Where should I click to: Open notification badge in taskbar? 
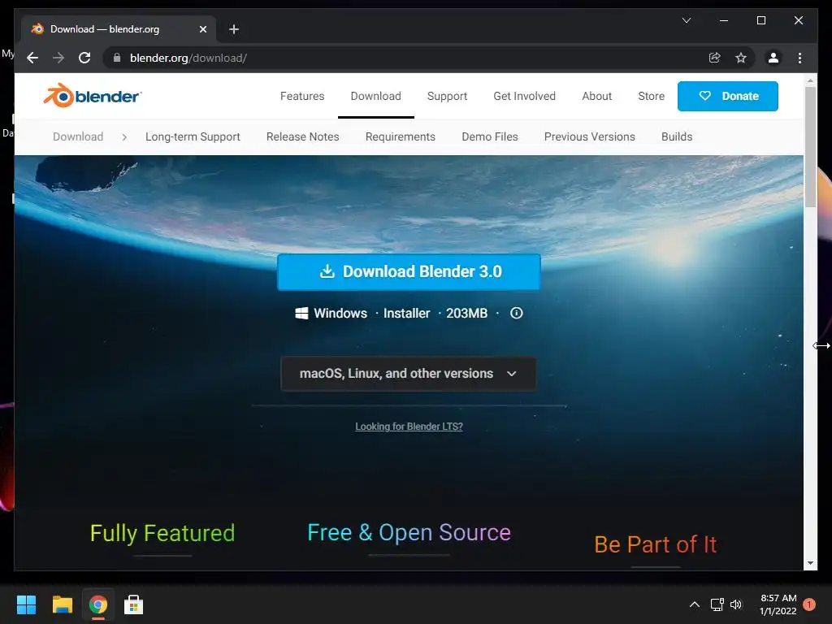(809, 604)
